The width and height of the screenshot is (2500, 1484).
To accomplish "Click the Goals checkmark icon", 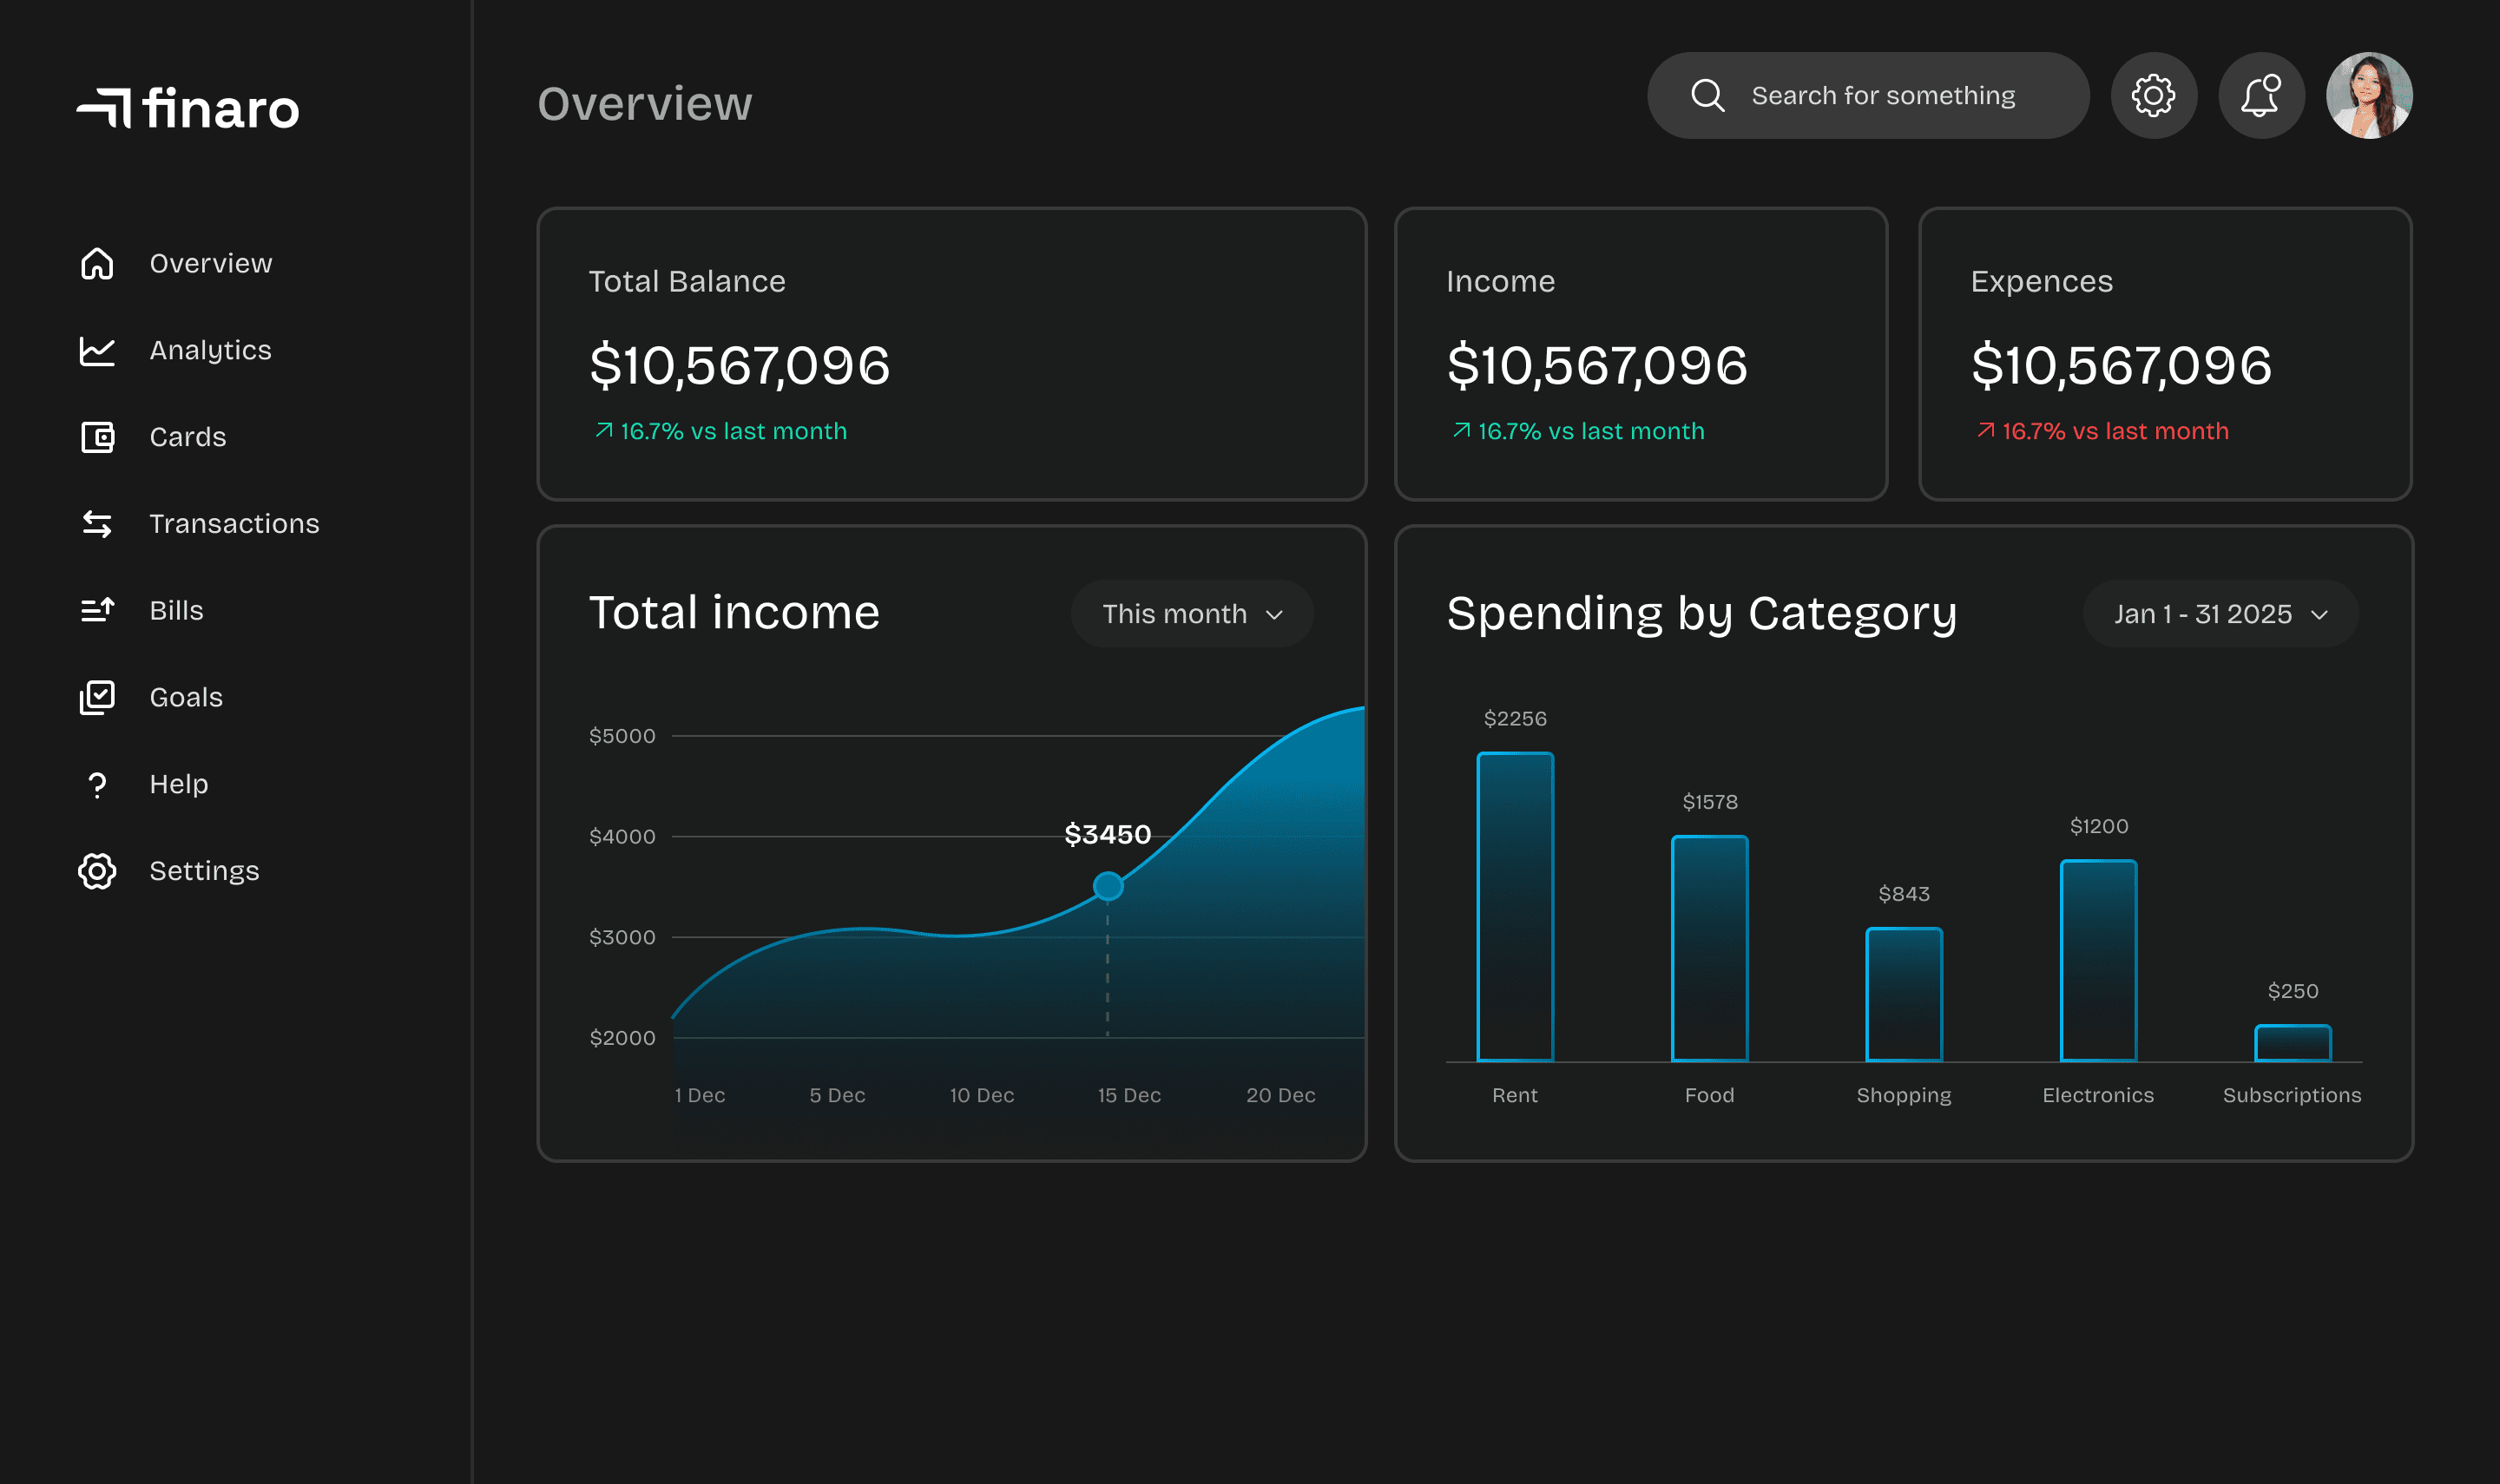I will (x=97, y=697).
